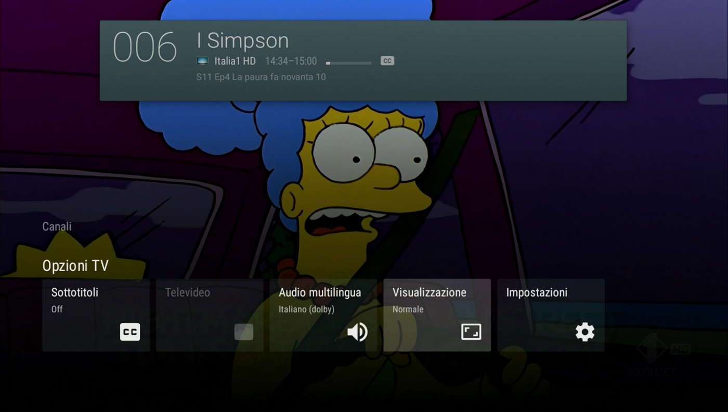Click the channel name Italia1 HD
728x412 pixels.
(x=235, y=61)
